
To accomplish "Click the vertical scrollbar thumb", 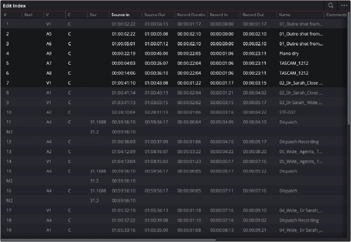I will (x=349, y=68).
